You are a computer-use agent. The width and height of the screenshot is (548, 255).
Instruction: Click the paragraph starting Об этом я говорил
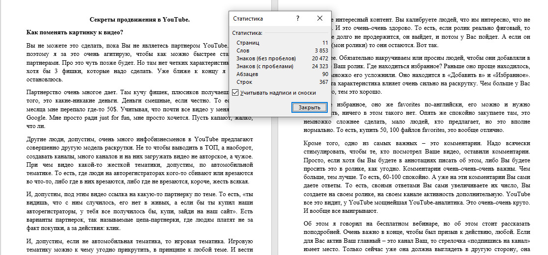(x=417, y=236)
